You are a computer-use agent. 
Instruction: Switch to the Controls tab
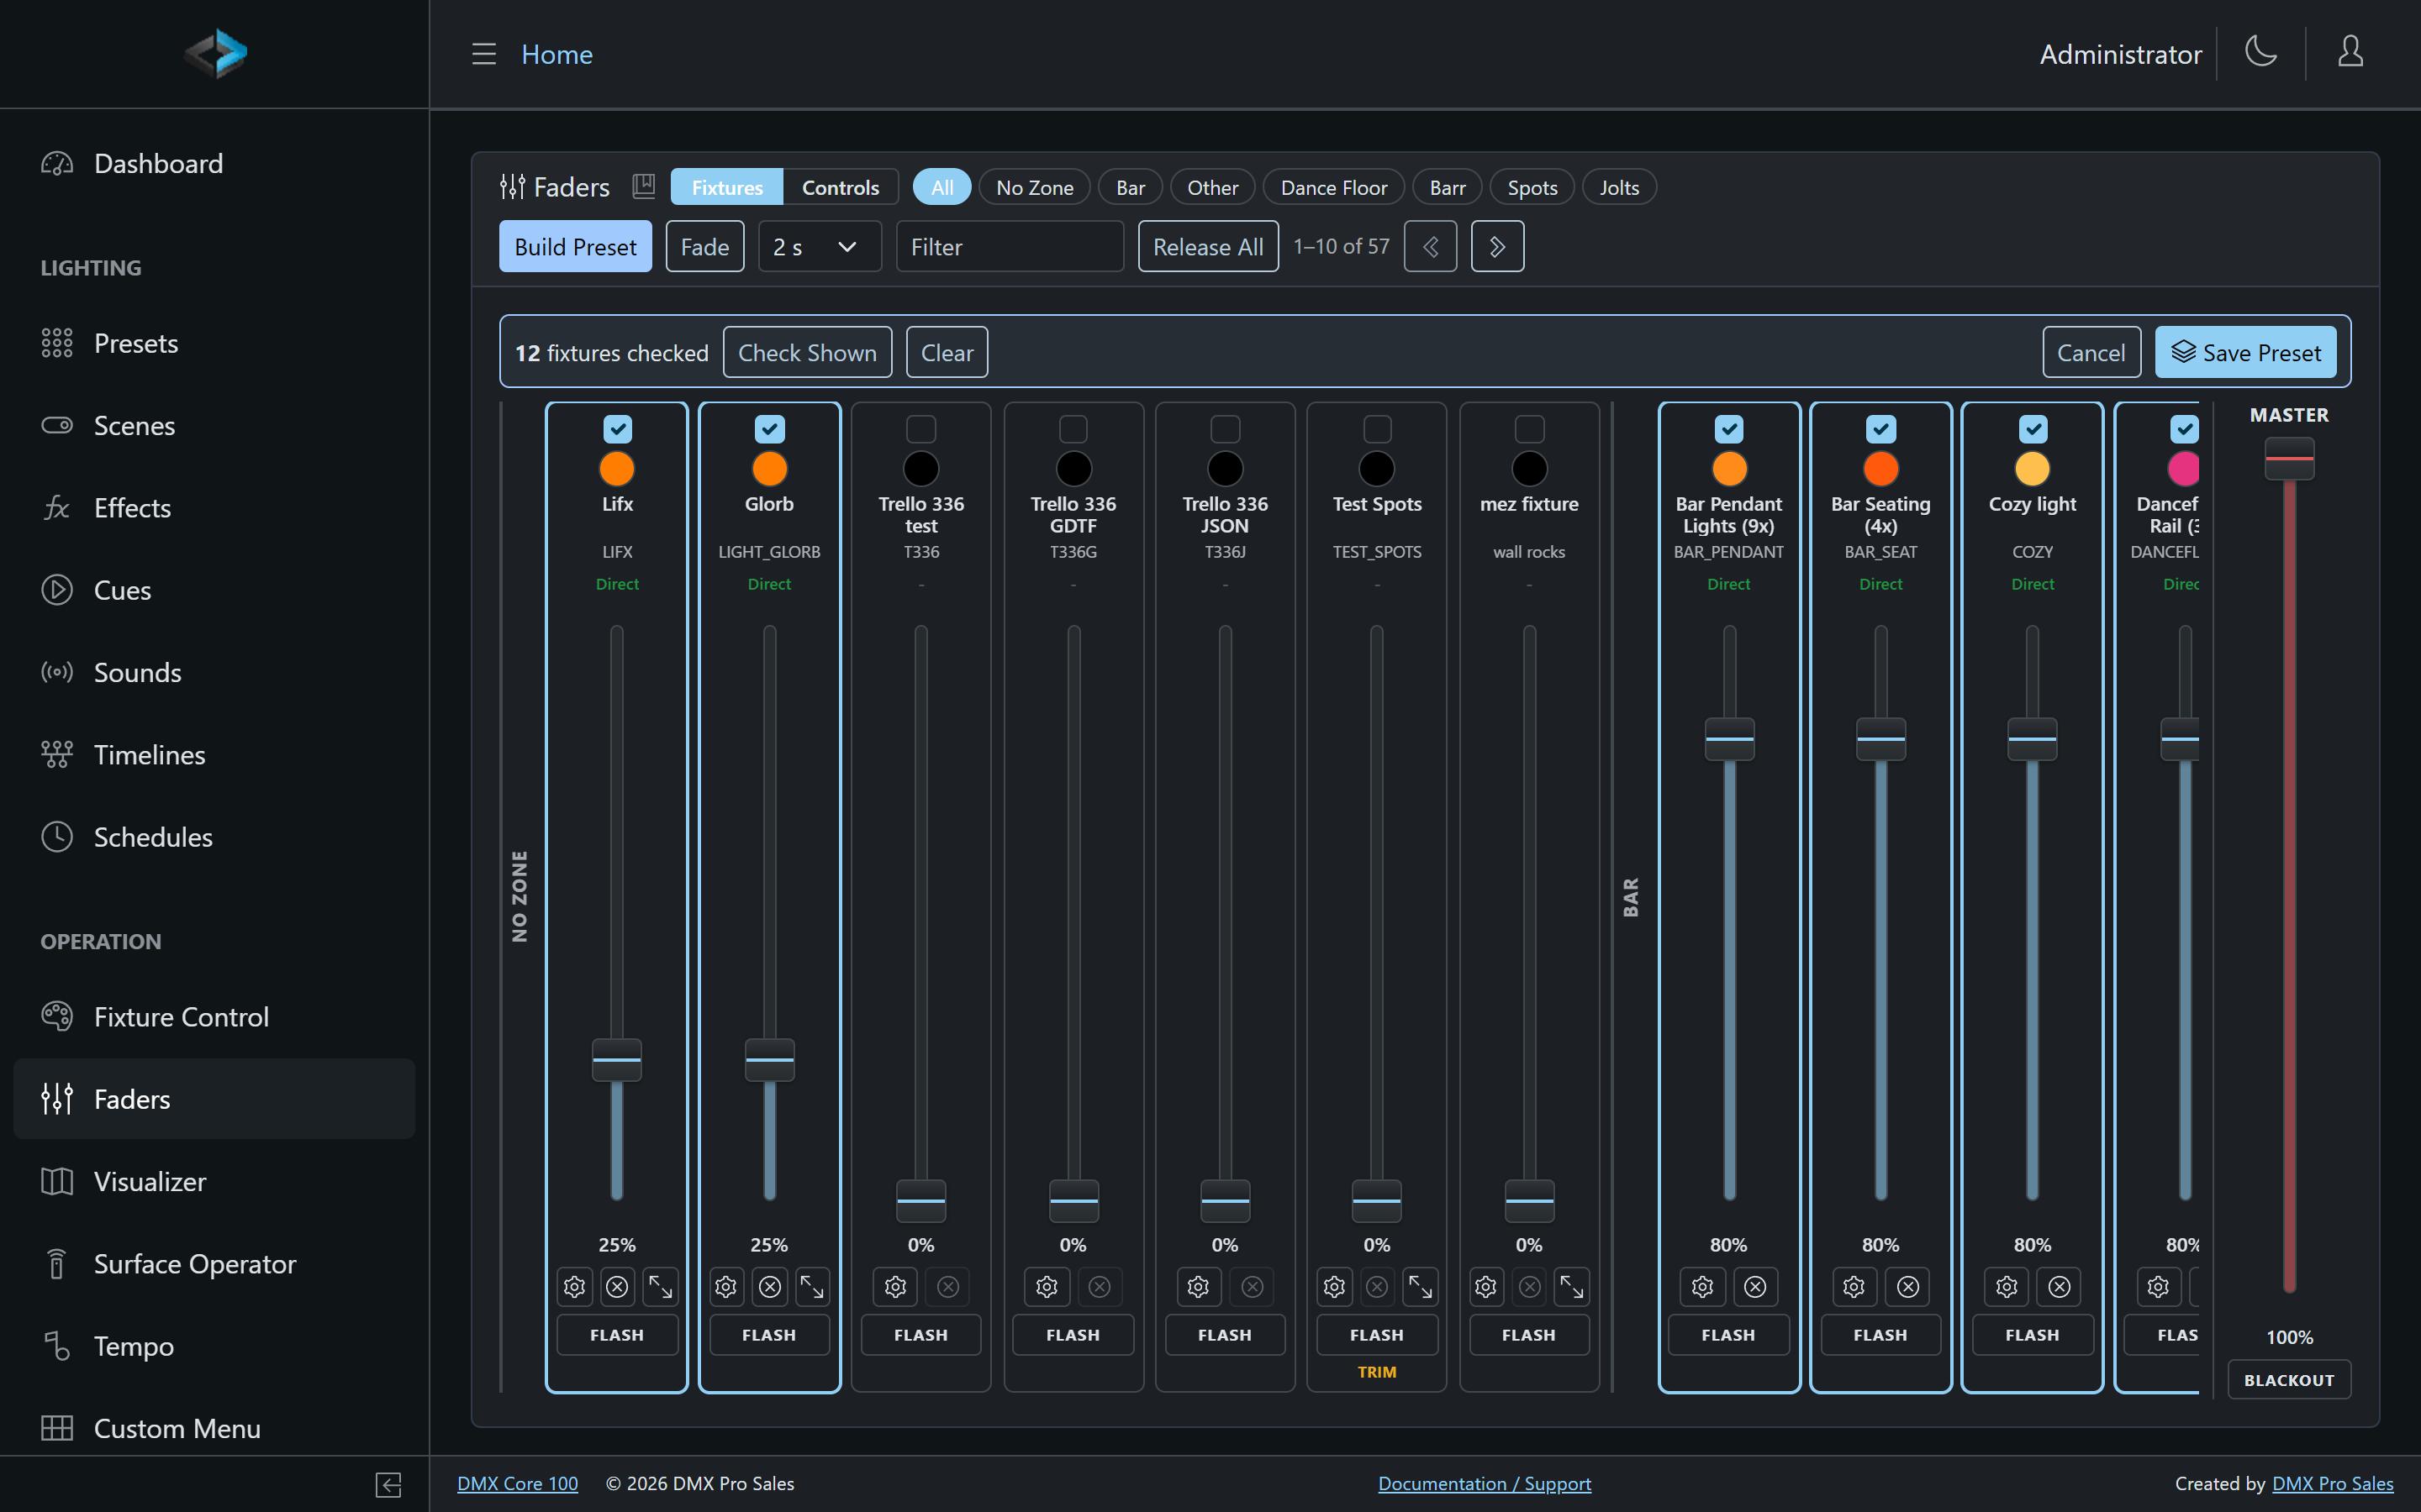click(841, 187)
